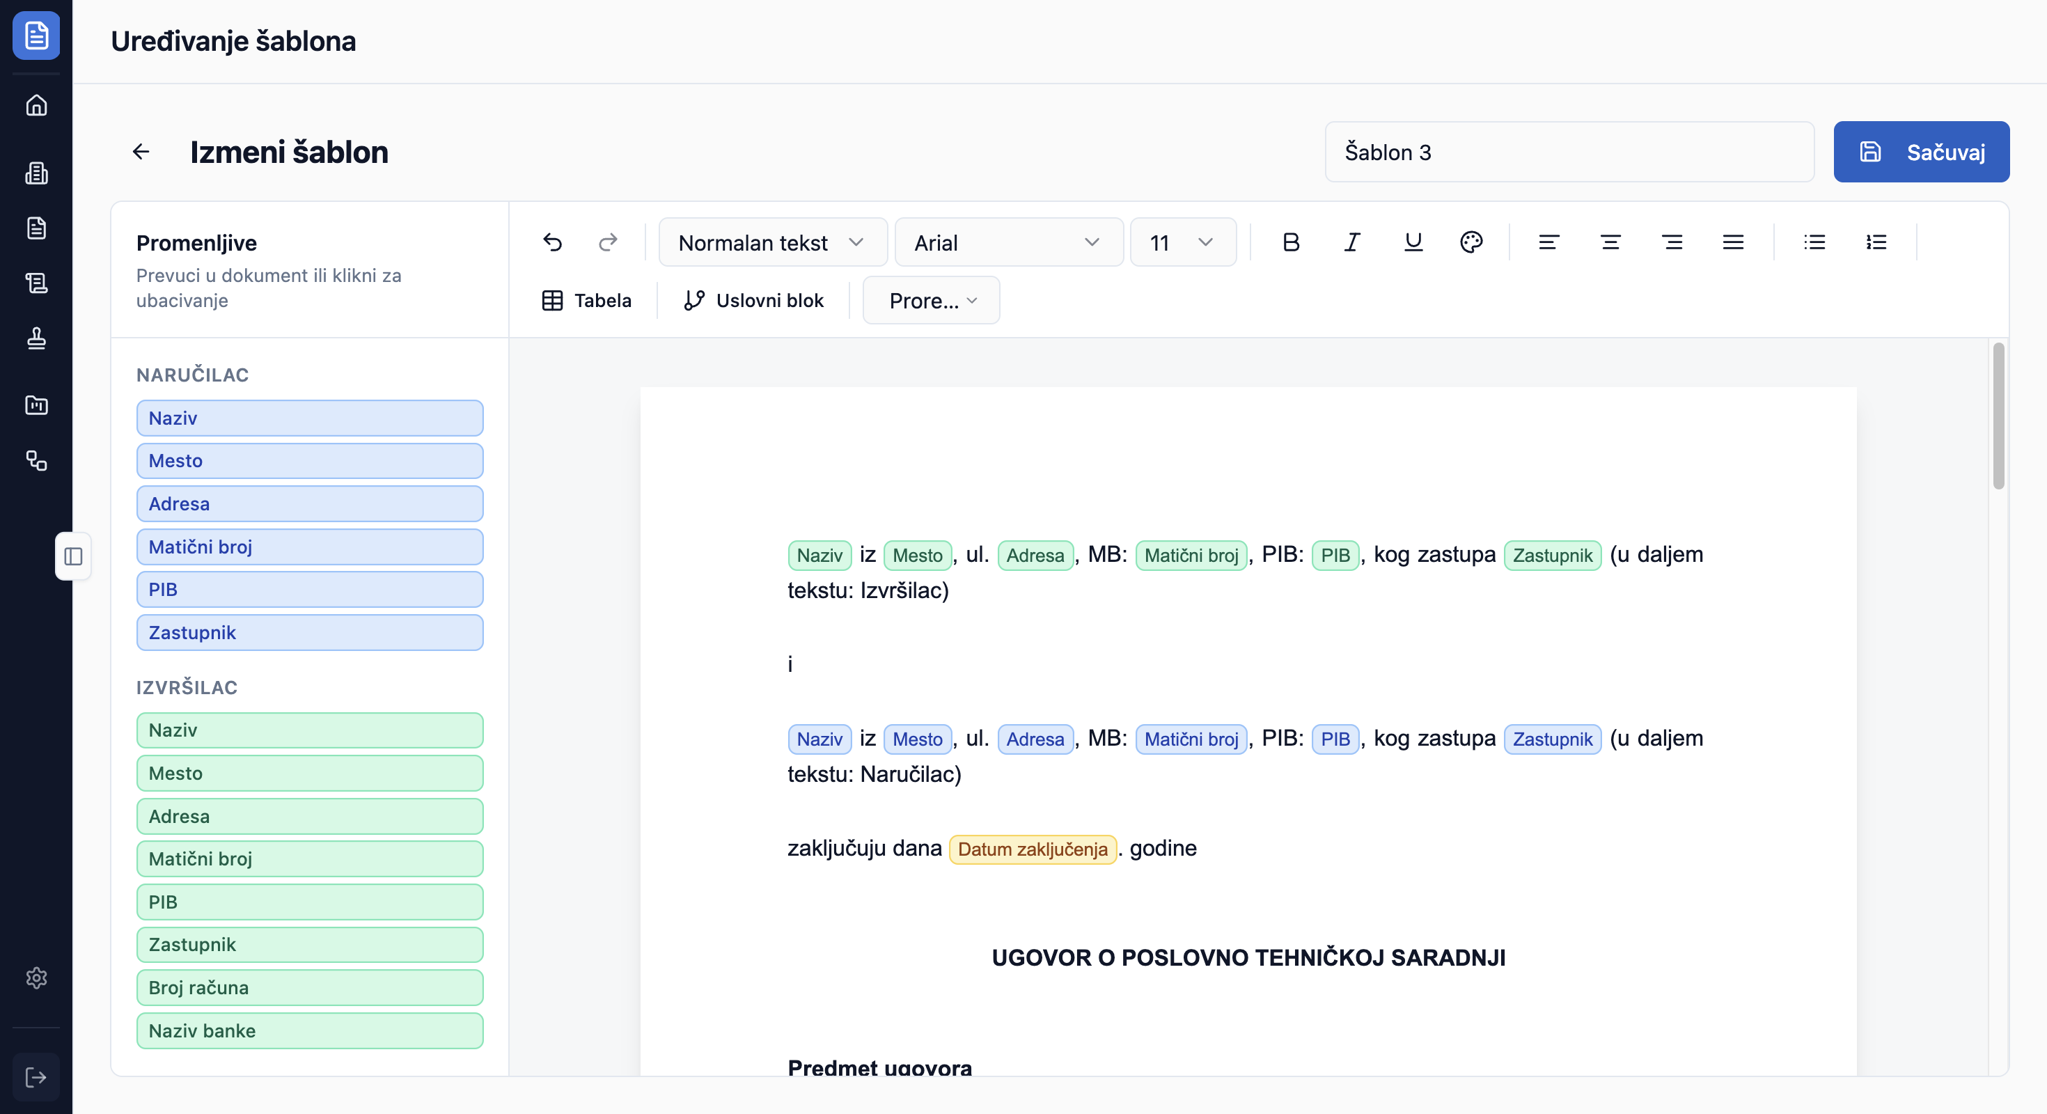Click the redo arrow icon
The height and width of the screenshot is (1114, 2047).
point(608,242)
